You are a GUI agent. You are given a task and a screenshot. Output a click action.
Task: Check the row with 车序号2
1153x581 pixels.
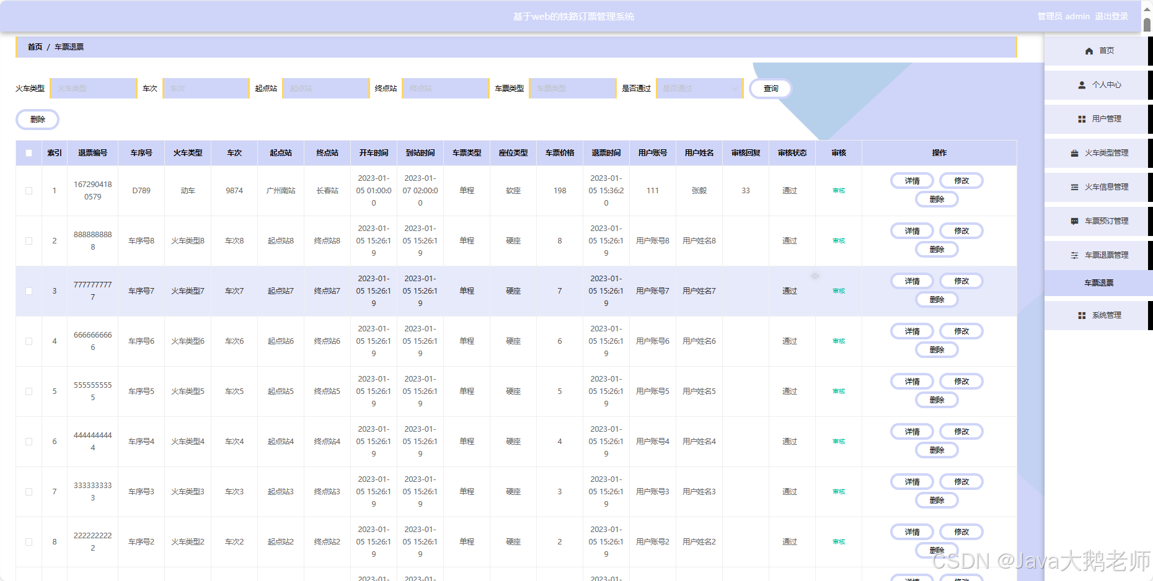(x=29, y=542)
